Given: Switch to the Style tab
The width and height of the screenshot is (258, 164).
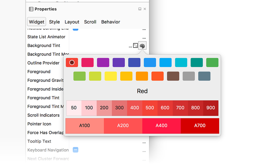Looking at the screenshot, I should click(x=55, y=22).
